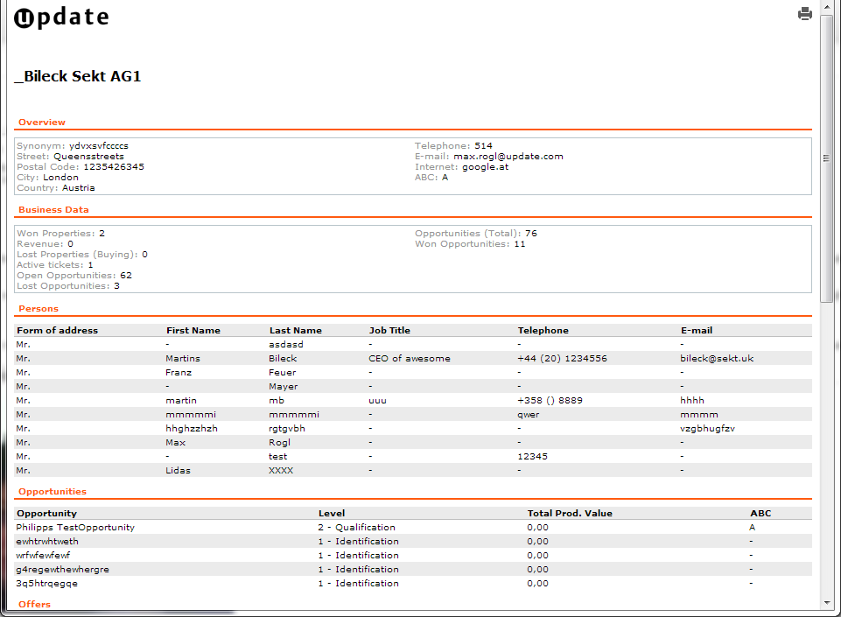Click the country value Austria

pyautogui.click(x=78, y=188)
